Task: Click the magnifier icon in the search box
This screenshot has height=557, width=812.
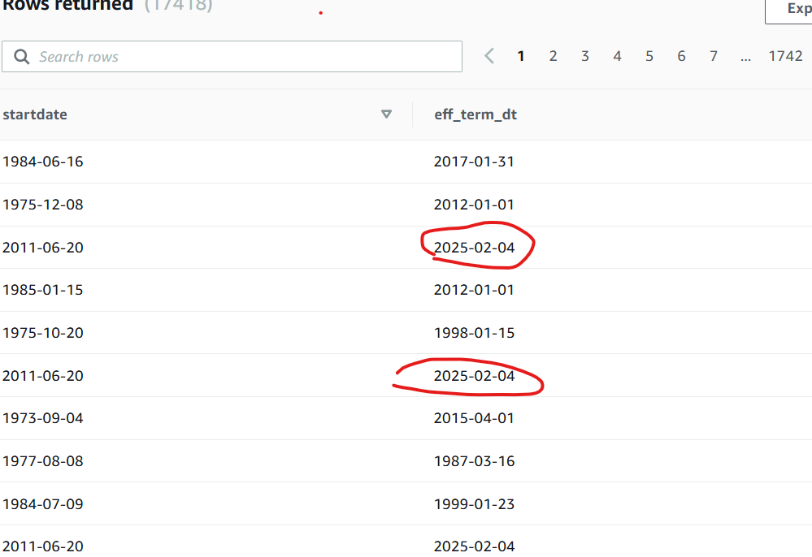Action: [x=20, y=57]
